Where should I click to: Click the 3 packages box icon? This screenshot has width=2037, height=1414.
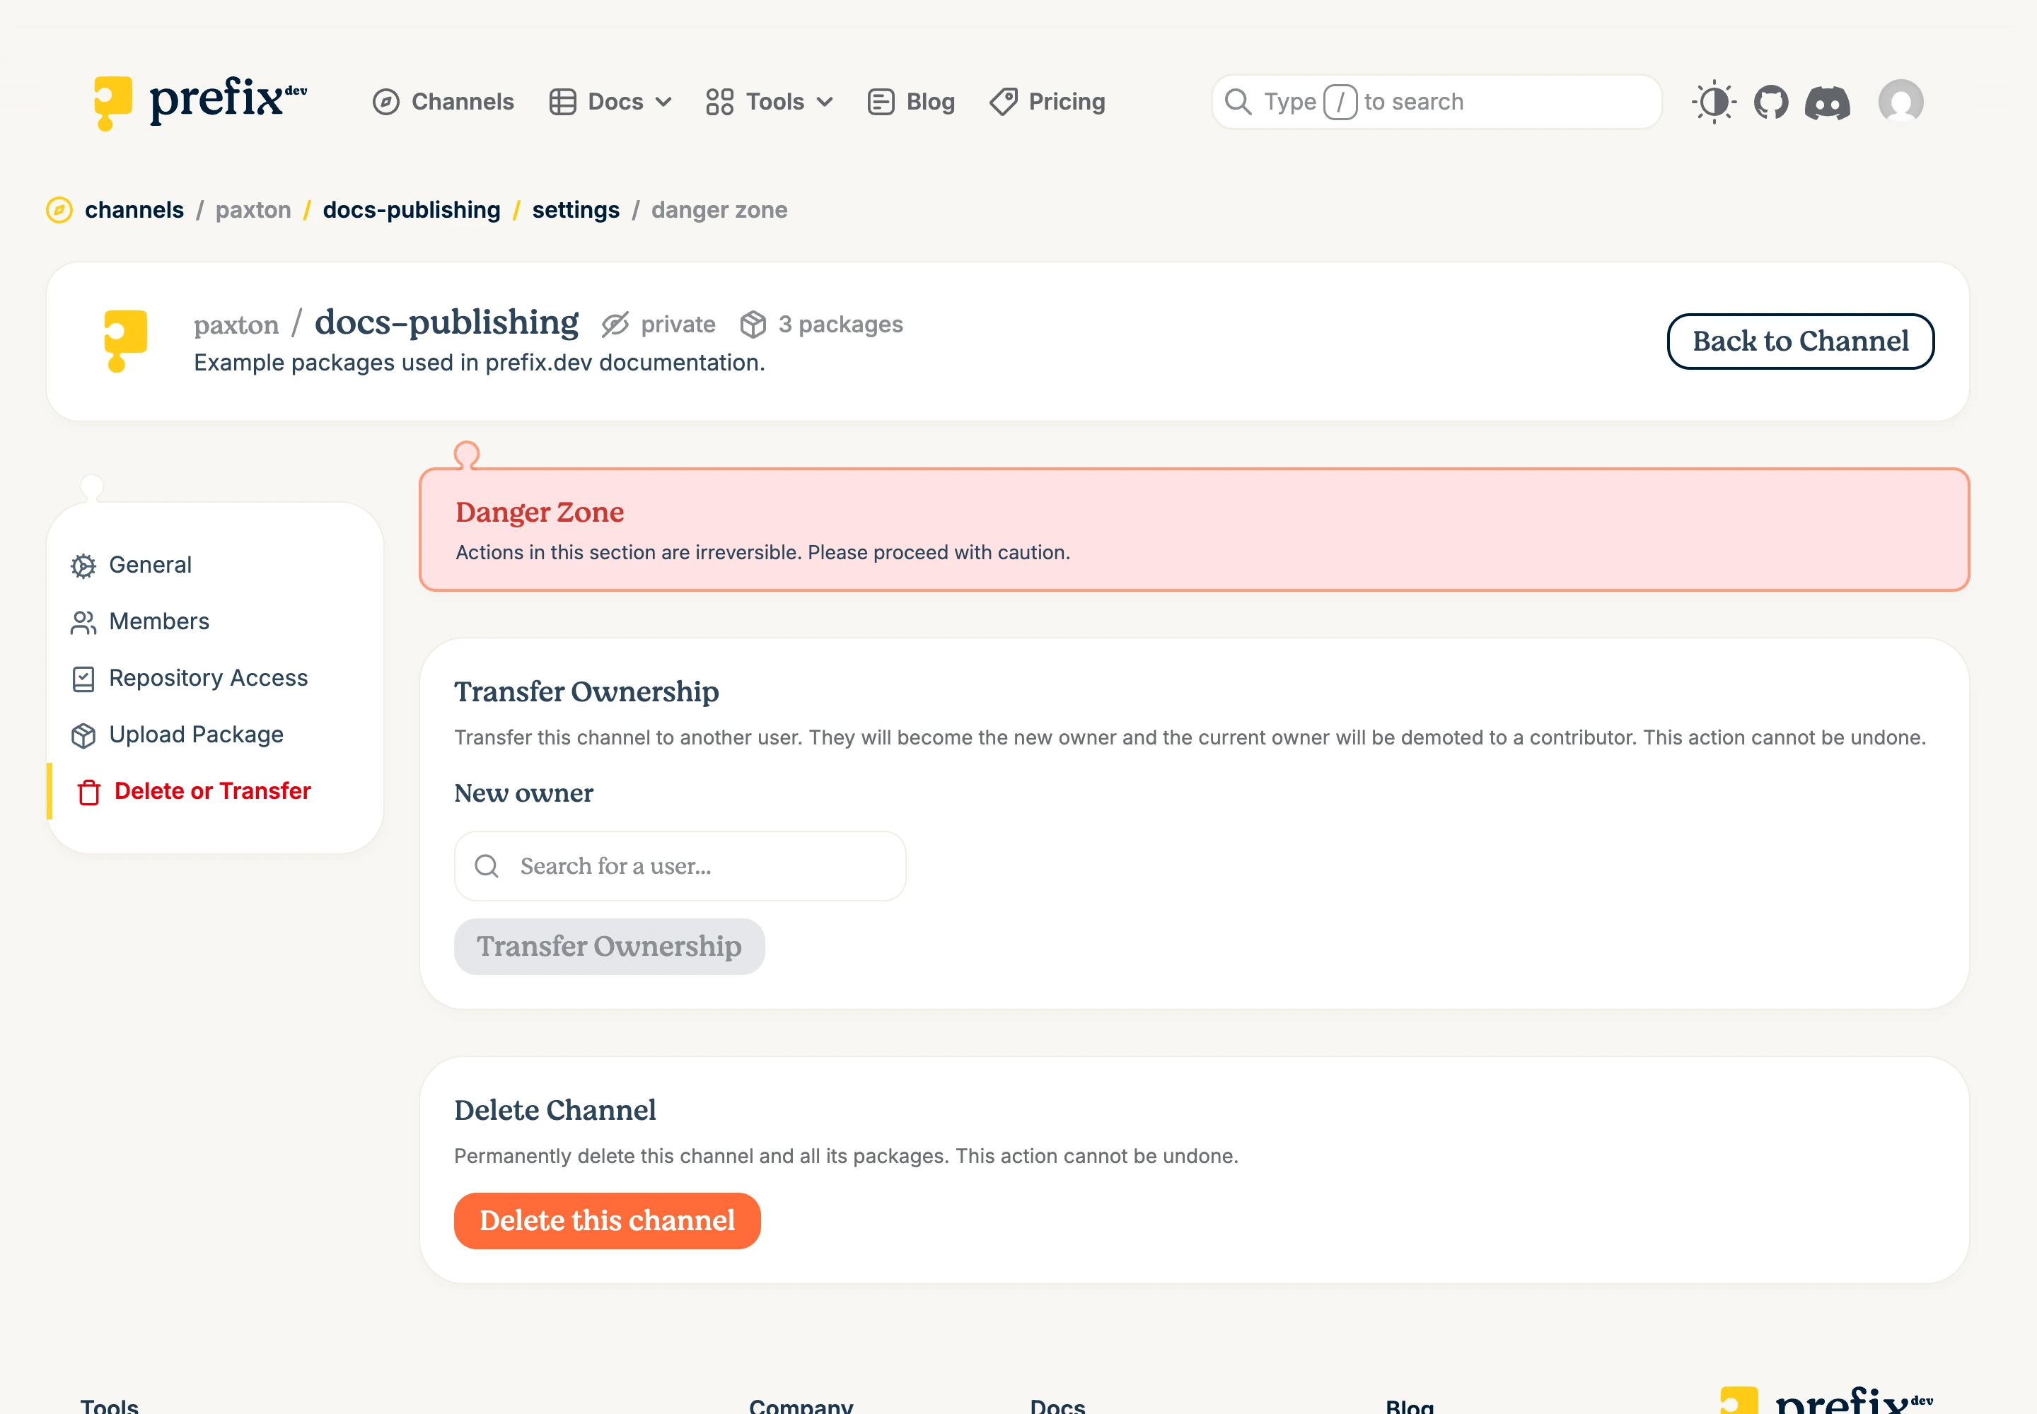pyautogui.click(x=753, y=325)
